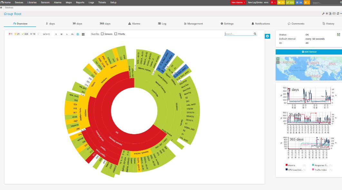This screenshot has height=190, width=342.
Task: Click the New Alarms 1 button
Action: (x=238, y=2)
